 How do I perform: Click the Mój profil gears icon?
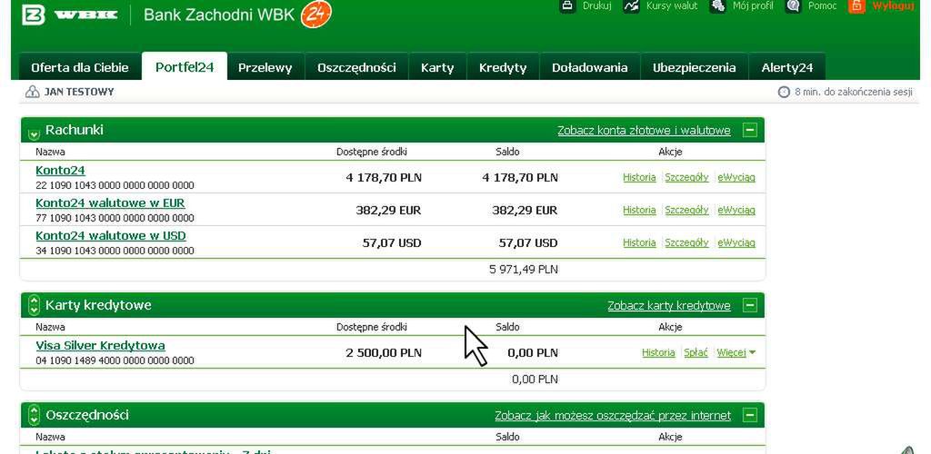point(718,6)
